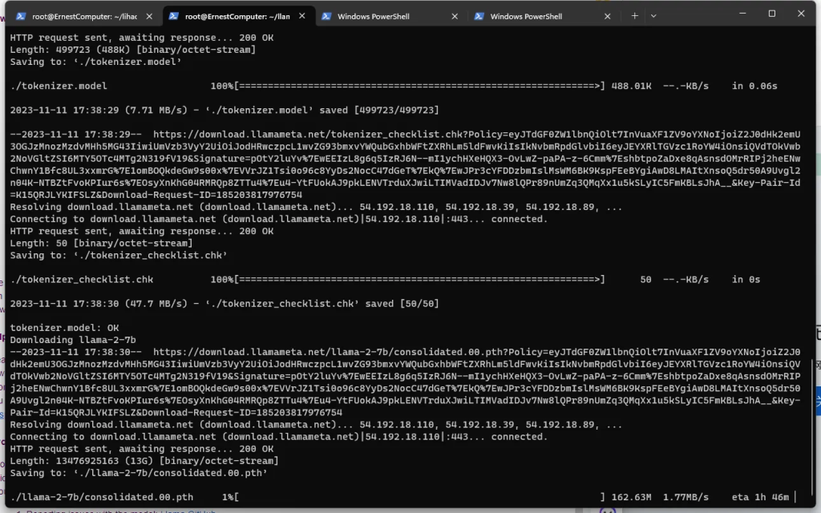Expand the new tab profile dropdown chevron

pos(653,15)
